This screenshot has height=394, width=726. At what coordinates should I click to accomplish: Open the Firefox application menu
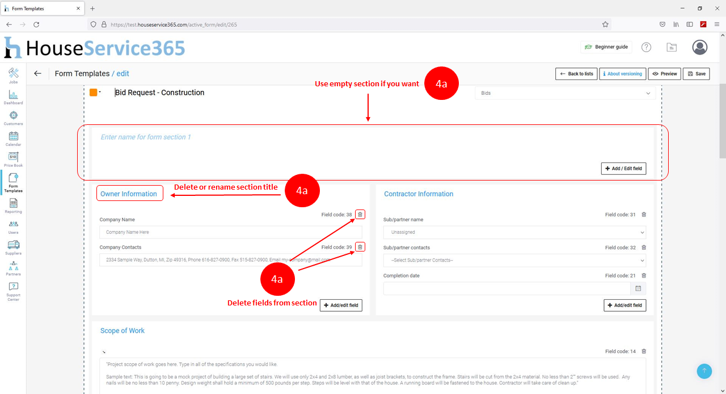717,24
